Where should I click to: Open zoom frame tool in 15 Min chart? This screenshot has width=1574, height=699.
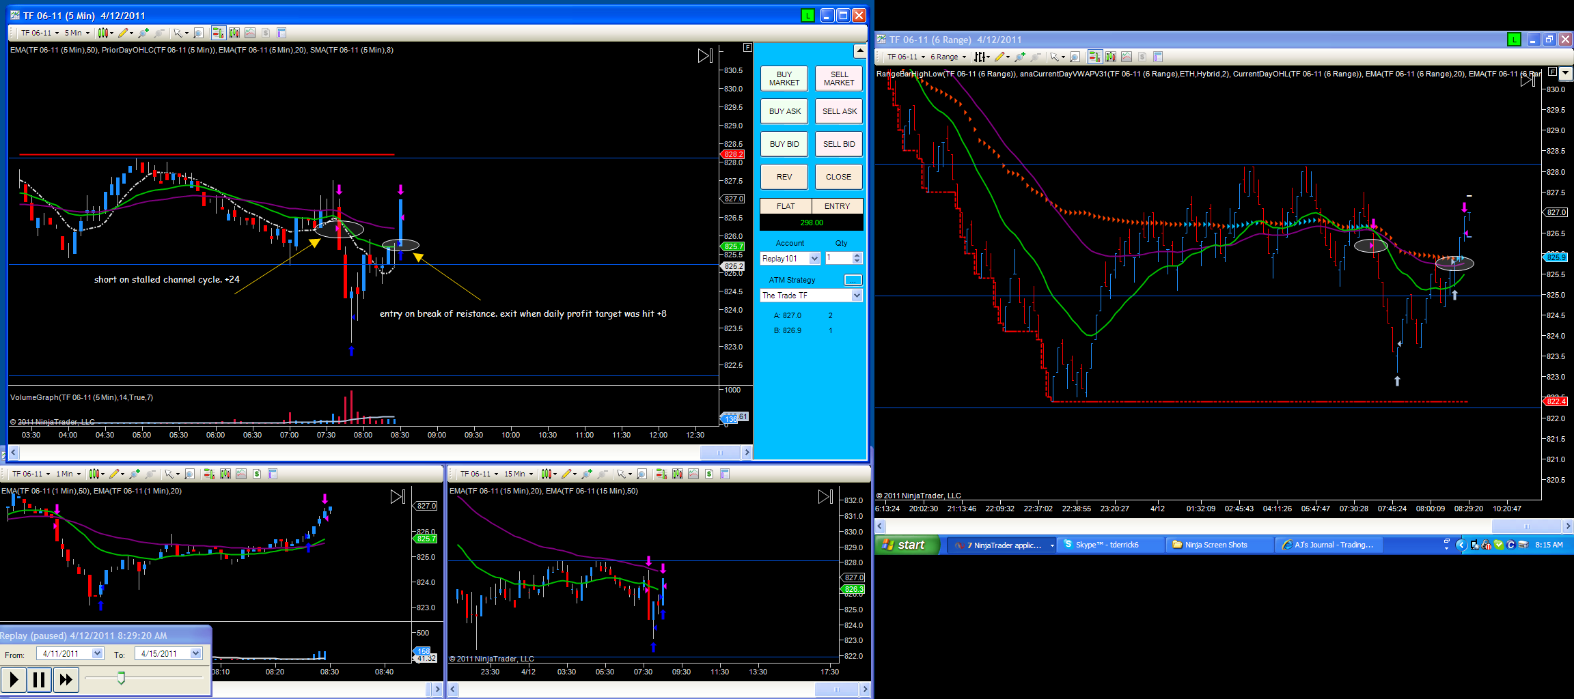coord(641,474)
